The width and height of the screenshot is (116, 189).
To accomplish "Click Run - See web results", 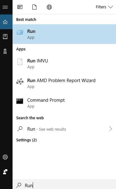I will point(47,129).
